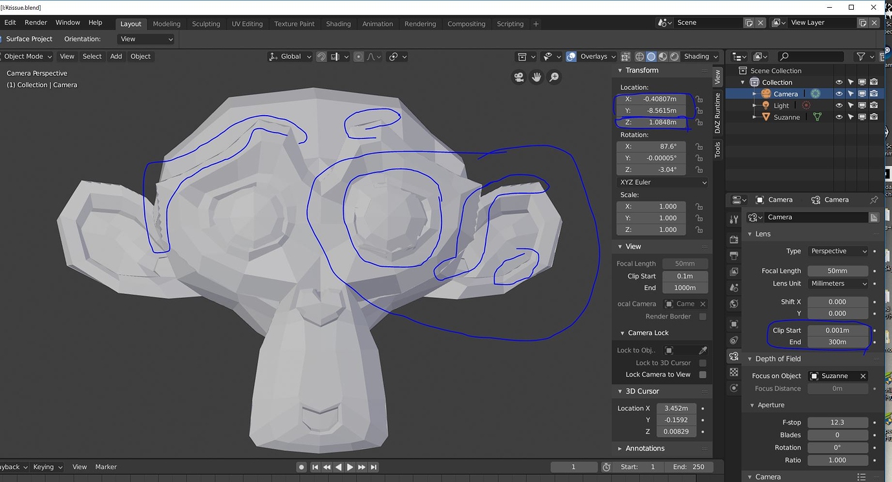Toggle Light selectability arrow icon
The width and height of the screenshot is (892, 482).
click(851, 105)
